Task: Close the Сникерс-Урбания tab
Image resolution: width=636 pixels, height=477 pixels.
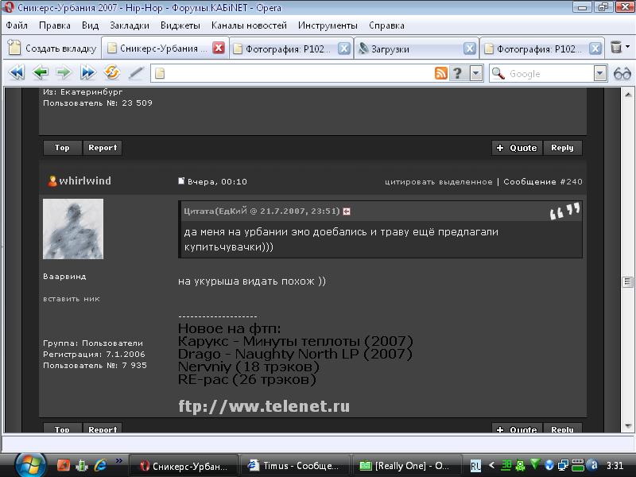Action: point(219,48)
